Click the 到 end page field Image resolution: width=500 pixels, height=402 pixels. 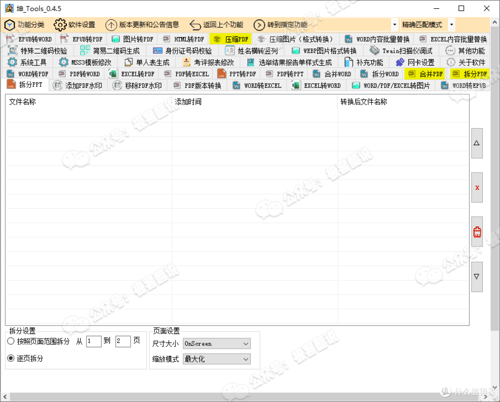[x=123, y=341]
